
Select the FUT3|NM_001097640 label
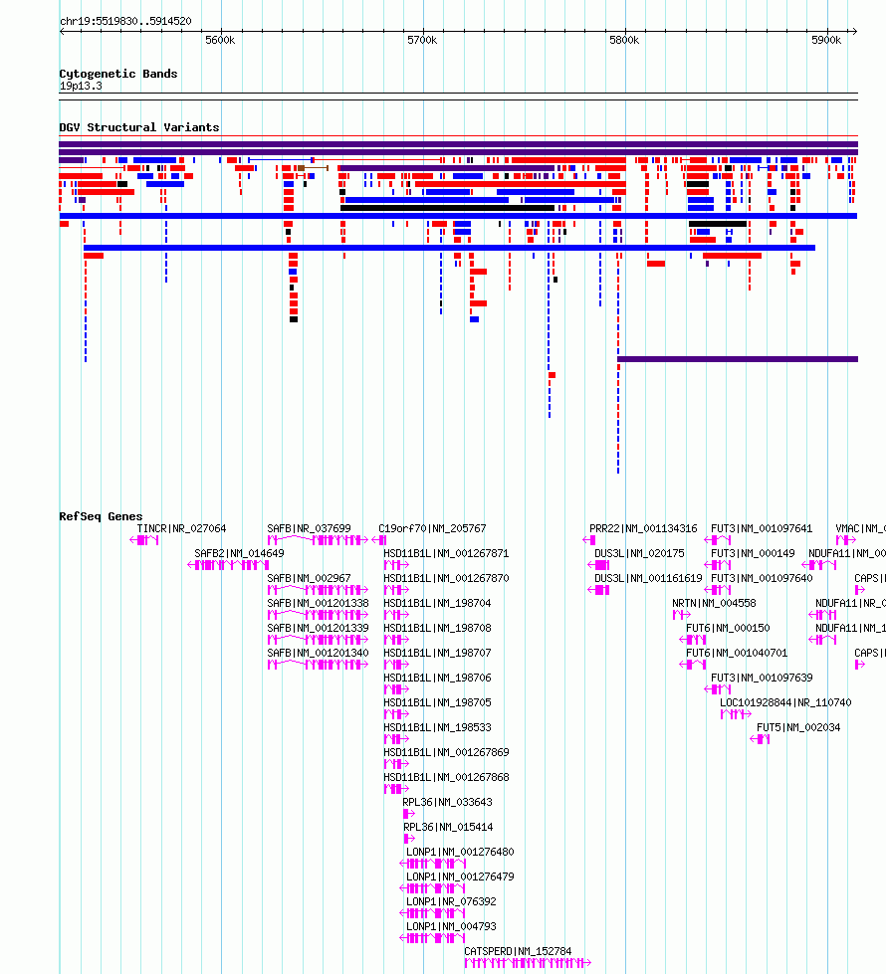pyautogui.click(x=762, y=578)
